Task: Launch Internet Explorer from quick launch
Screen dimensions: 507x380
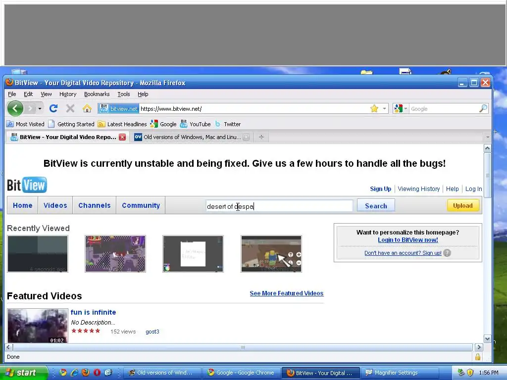Action: 74,373
